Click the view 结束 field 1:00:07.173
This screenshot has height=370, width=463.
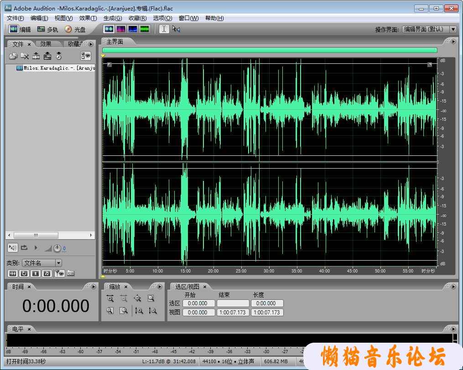tap(233, 313)
